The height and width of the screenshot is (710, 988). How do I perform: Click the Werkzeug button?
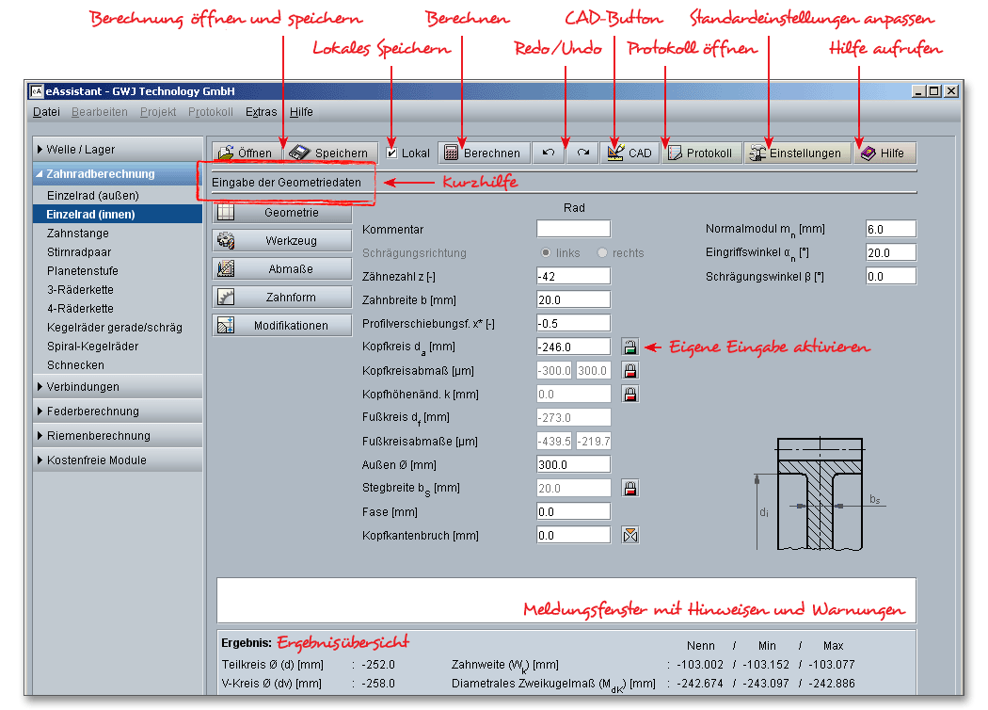point(271,241)
